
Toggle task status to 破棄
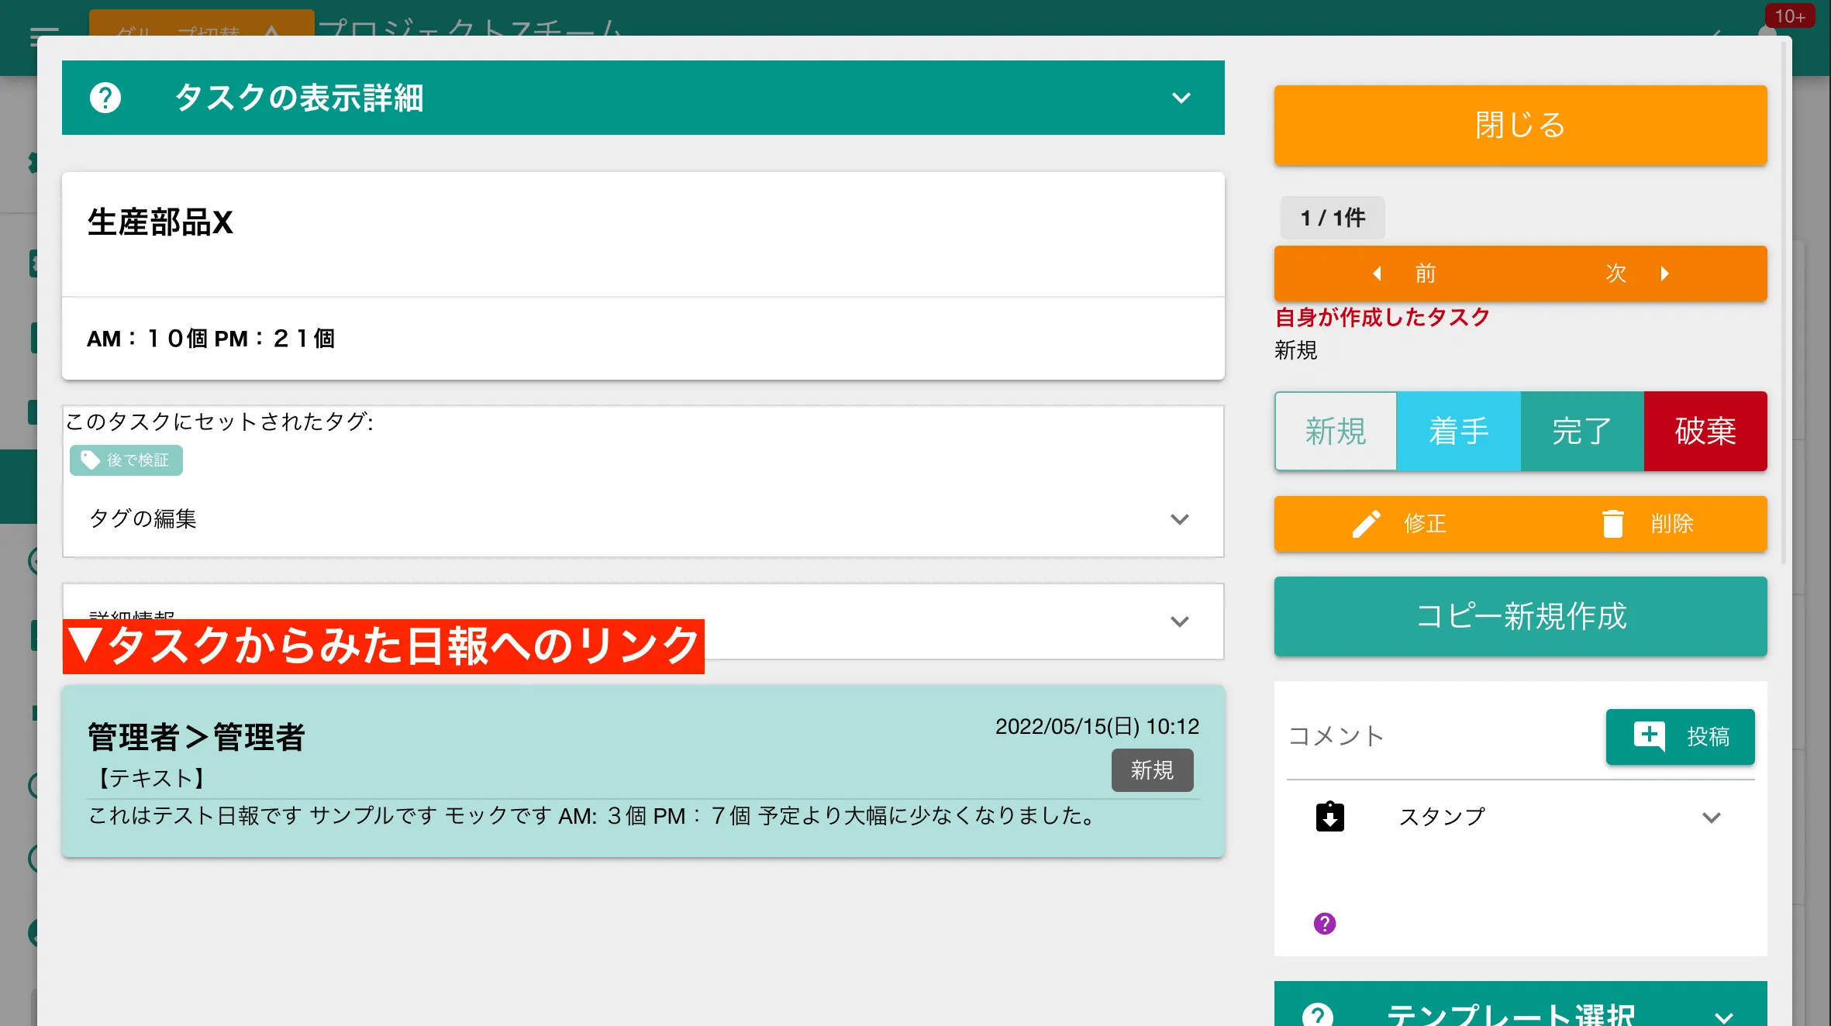pos(1705,432)
